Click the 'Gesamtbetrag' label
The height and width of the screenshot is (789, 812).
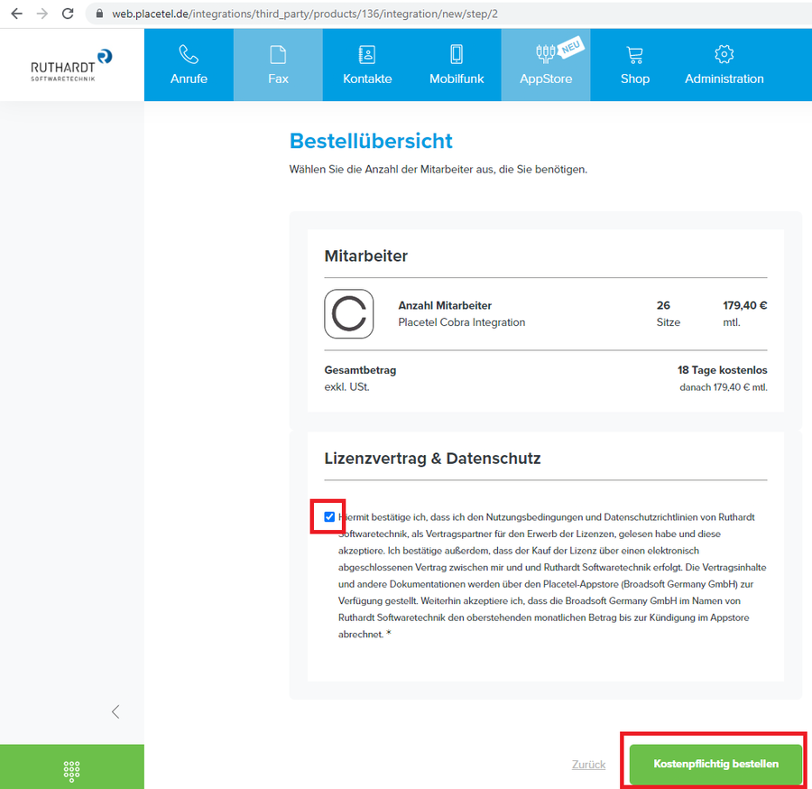click(360, 370)
